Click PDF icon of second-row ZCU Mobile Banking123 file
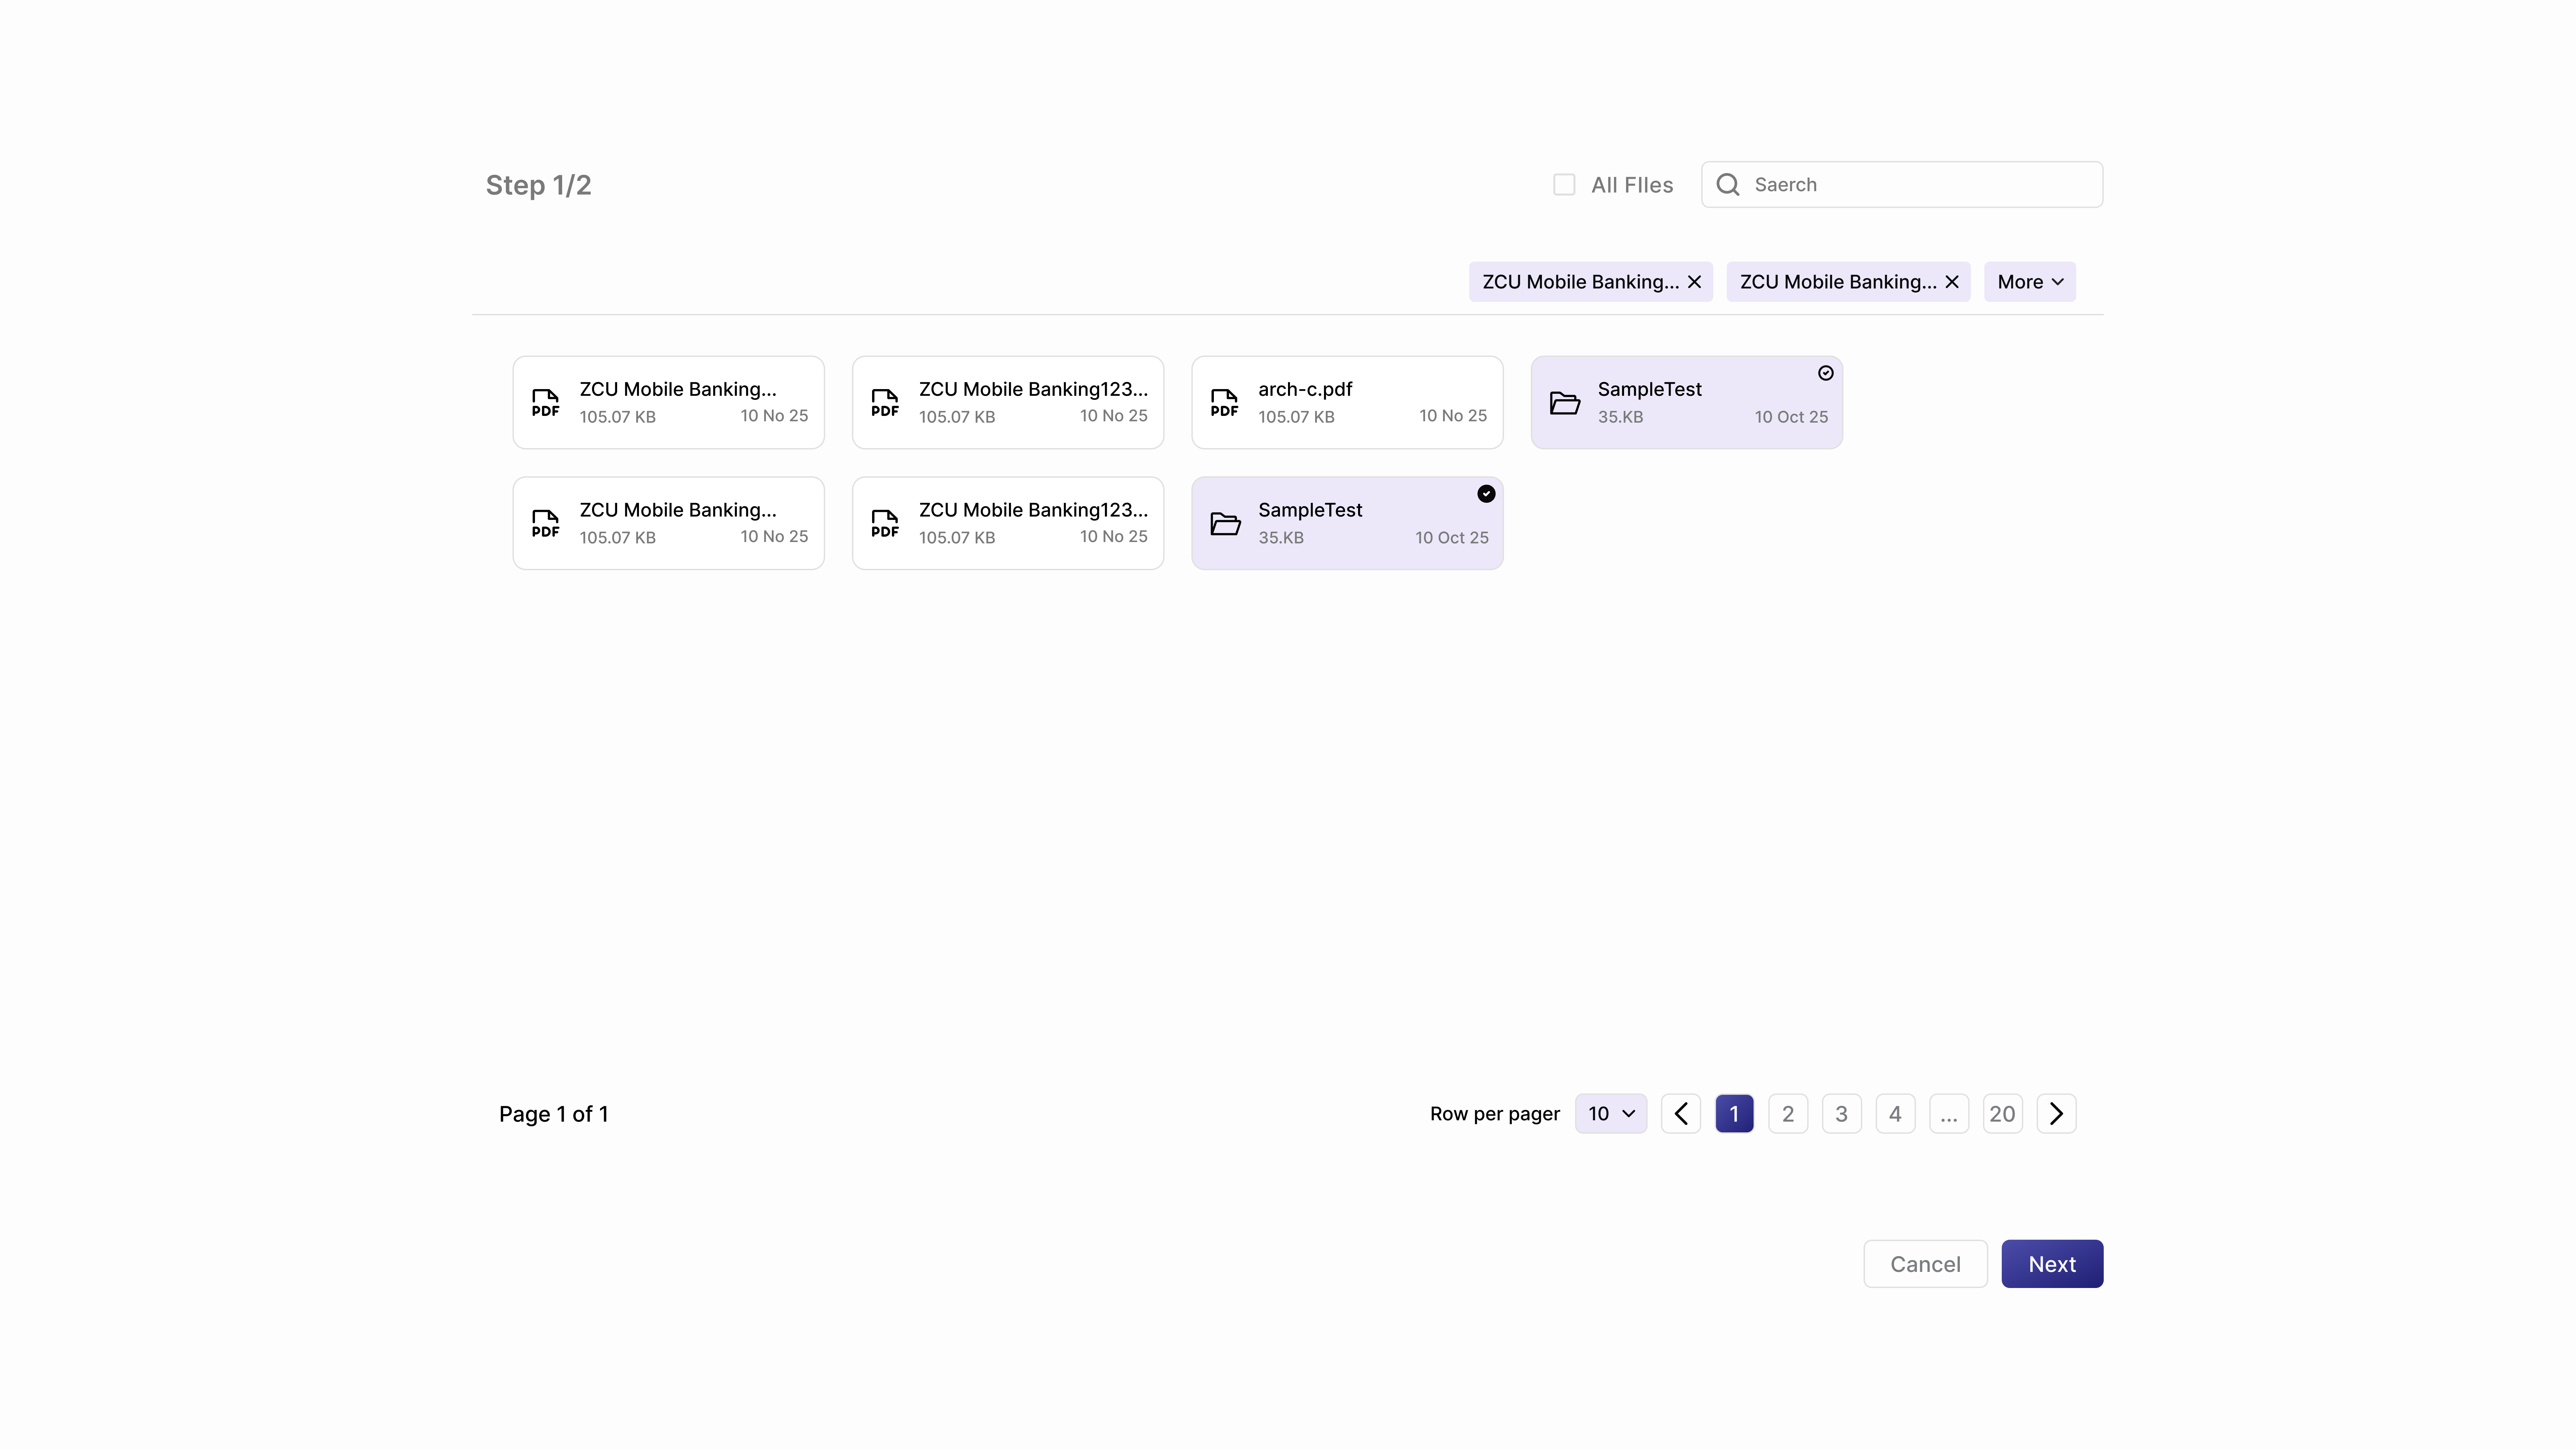This screenshot has width=2576, height=1449. (x=885, y=524)
